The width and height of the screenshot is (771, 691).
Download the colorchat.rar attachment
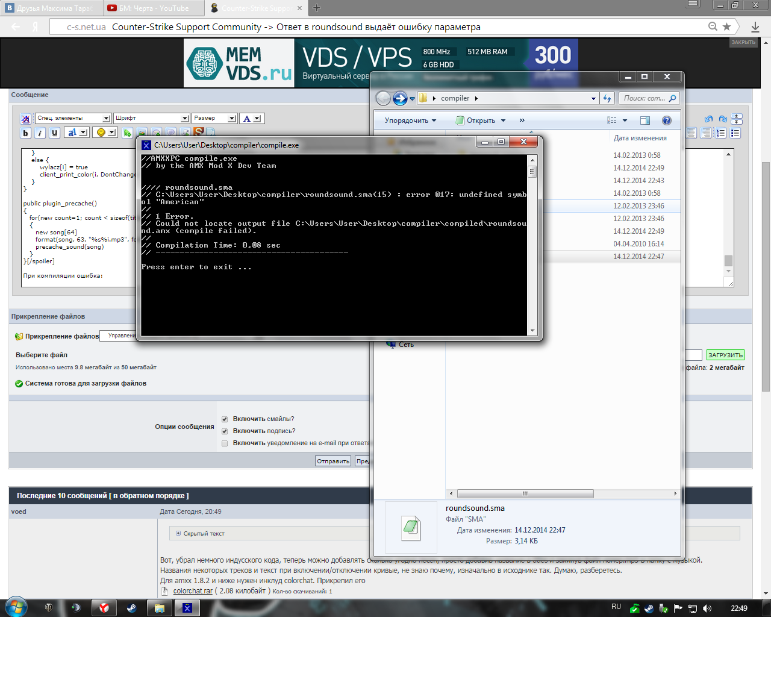click(x=193, y=591)
